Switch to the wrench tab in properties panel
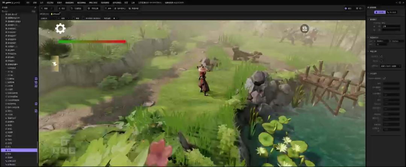This screenshot has width=406, height=167. tap(391, 12)
